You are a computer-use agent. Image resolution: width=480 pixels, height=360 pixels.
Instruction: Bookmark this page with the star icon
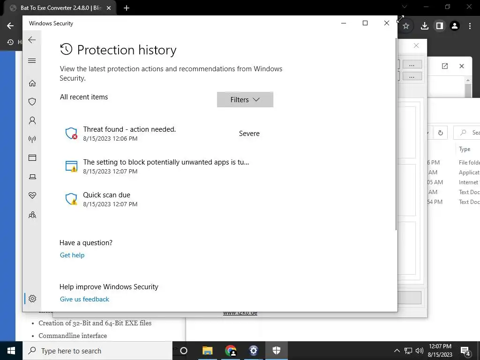tap(406, 26)
